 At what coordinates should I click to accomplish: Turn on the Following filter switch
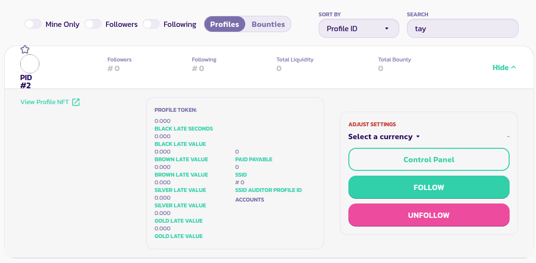151,24
